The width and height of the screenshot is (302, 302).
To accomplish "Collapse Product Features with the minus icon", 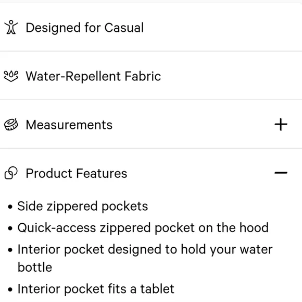I will point(281,173).
